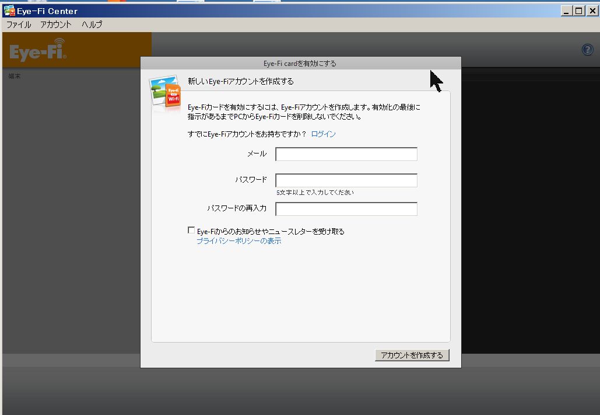Focus the メール input field
This screenshot has width=600, height=415.
point(346,154)
